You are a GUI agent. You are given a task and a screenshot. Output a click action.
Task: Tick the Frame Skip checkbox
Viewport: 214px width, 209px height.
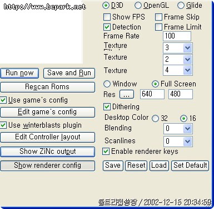[x=158, y=17]
